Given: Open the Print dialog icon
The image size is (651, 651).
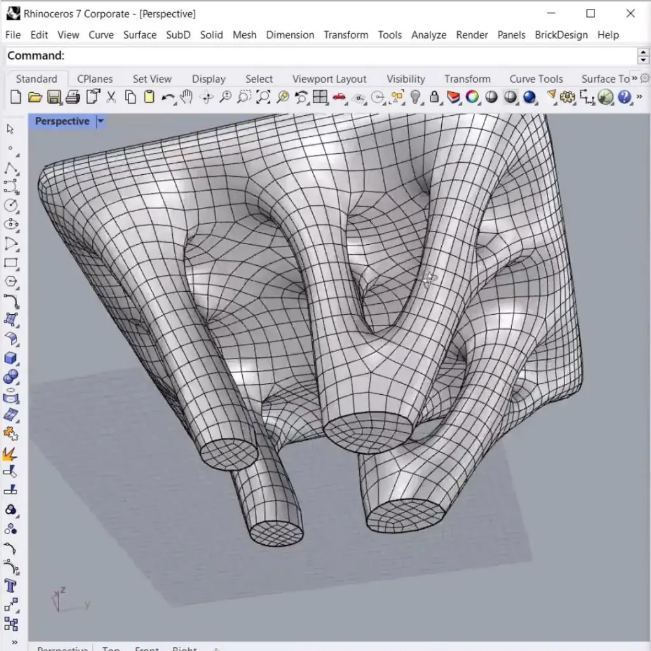Looking at the screenshot, I should click(73, 97).
